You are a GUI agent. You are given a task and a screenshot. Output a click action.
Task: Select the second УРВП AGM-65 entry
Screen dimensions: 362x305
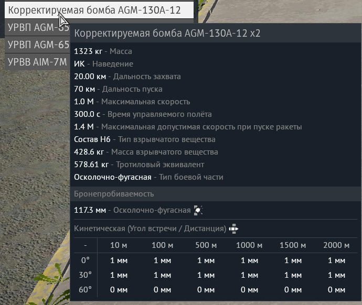pyautogui.click(x=37, y=45)
